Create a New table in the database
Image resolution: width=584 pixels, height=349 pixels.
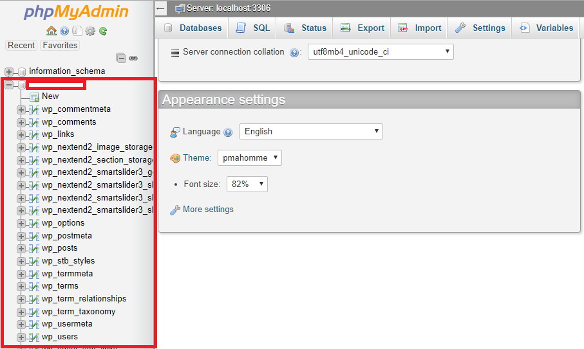[50, 96]
